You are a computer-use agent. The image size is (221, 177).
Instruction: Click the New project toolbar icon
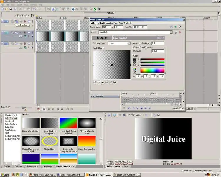tap(2, 9)
